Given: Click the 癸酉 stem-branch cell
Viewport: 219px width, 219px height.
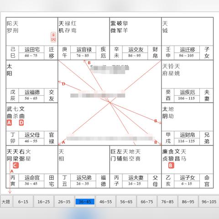Looking at the screenshot, I should [x=168, y=95].
